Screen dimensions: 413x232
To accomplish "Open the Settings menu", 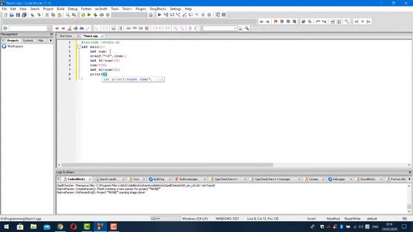I will pyautogui.click(x=176, y=9).
